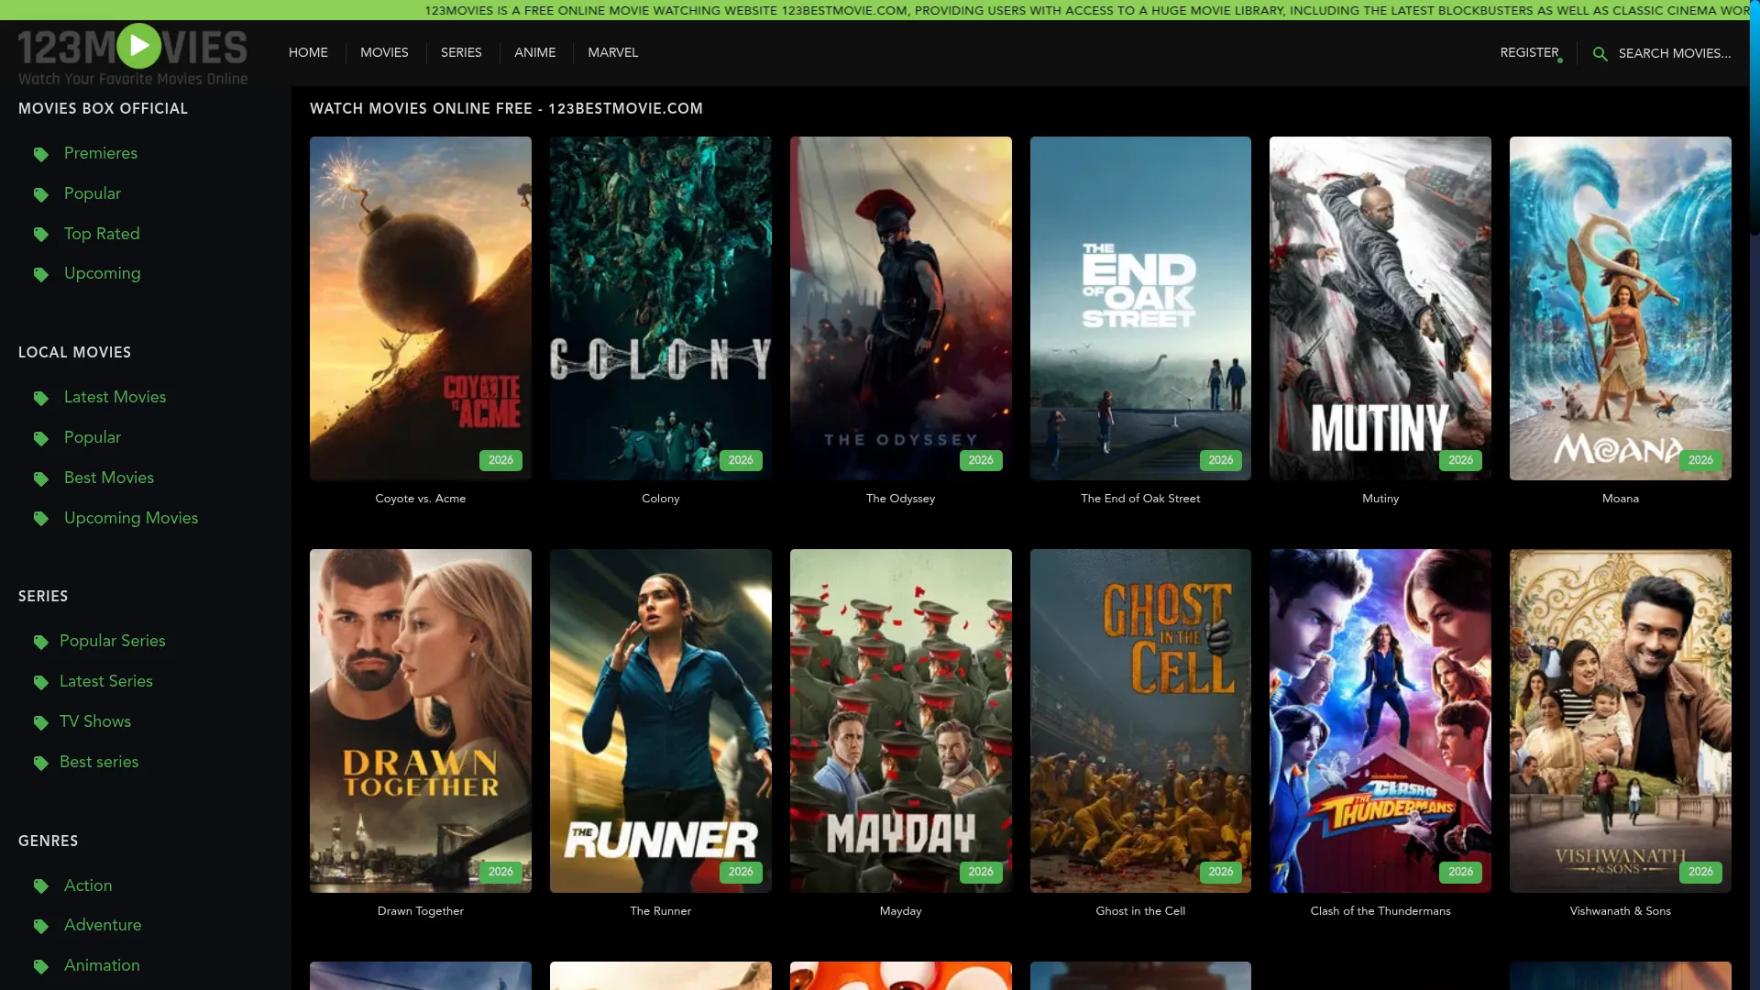
Task: Open the Latest Movies link
Action: point(115,397)
